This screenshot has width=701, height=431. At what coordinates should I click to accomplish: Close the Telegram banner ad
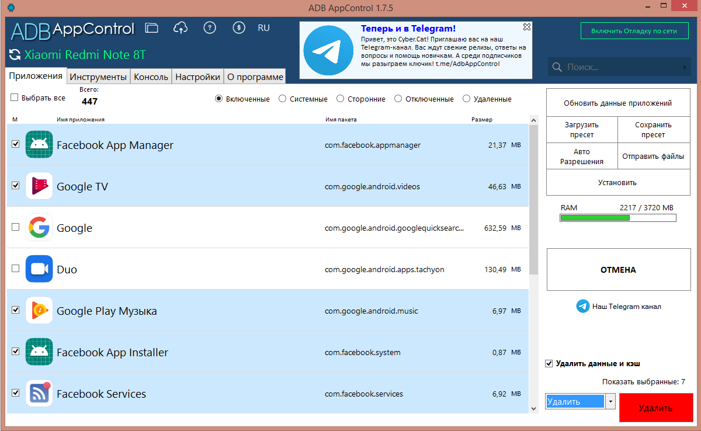pos(527,26)
